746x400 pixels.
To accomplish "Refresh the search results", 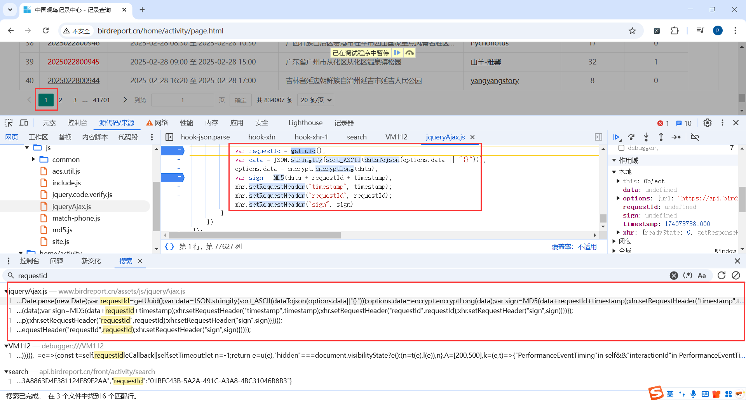I will pos(722,275).
